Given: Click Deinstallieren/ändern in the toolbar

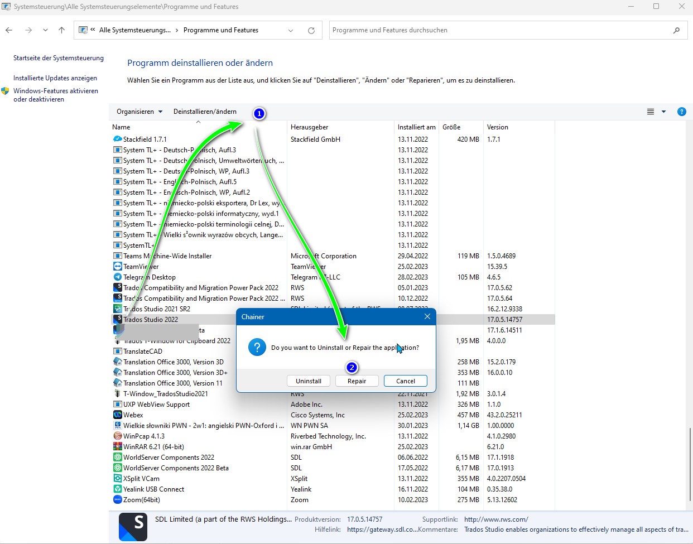Looking at the screenshot, I should (205, 112).
